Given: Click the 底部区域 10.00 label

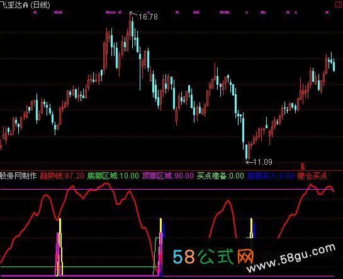Looking at the screenshot, I should click(x=113, y=176).
